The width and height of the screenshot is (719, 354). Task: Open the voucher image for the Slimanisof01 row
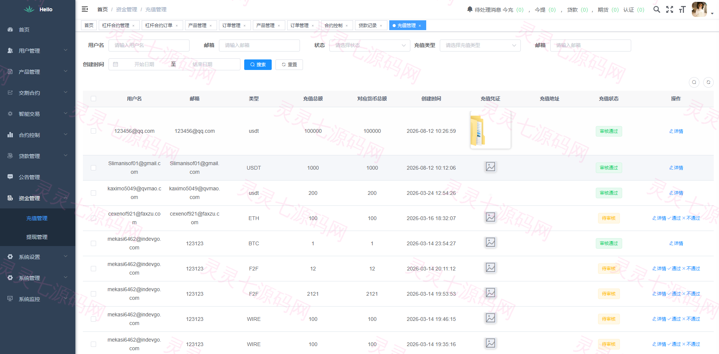(490, 167)
